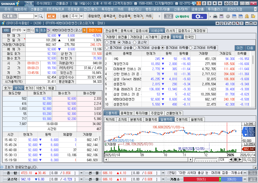Open the calculator icon in the toolbar
Image resolution: width=258 pixels, height=183 pixels.
[222, 16]
